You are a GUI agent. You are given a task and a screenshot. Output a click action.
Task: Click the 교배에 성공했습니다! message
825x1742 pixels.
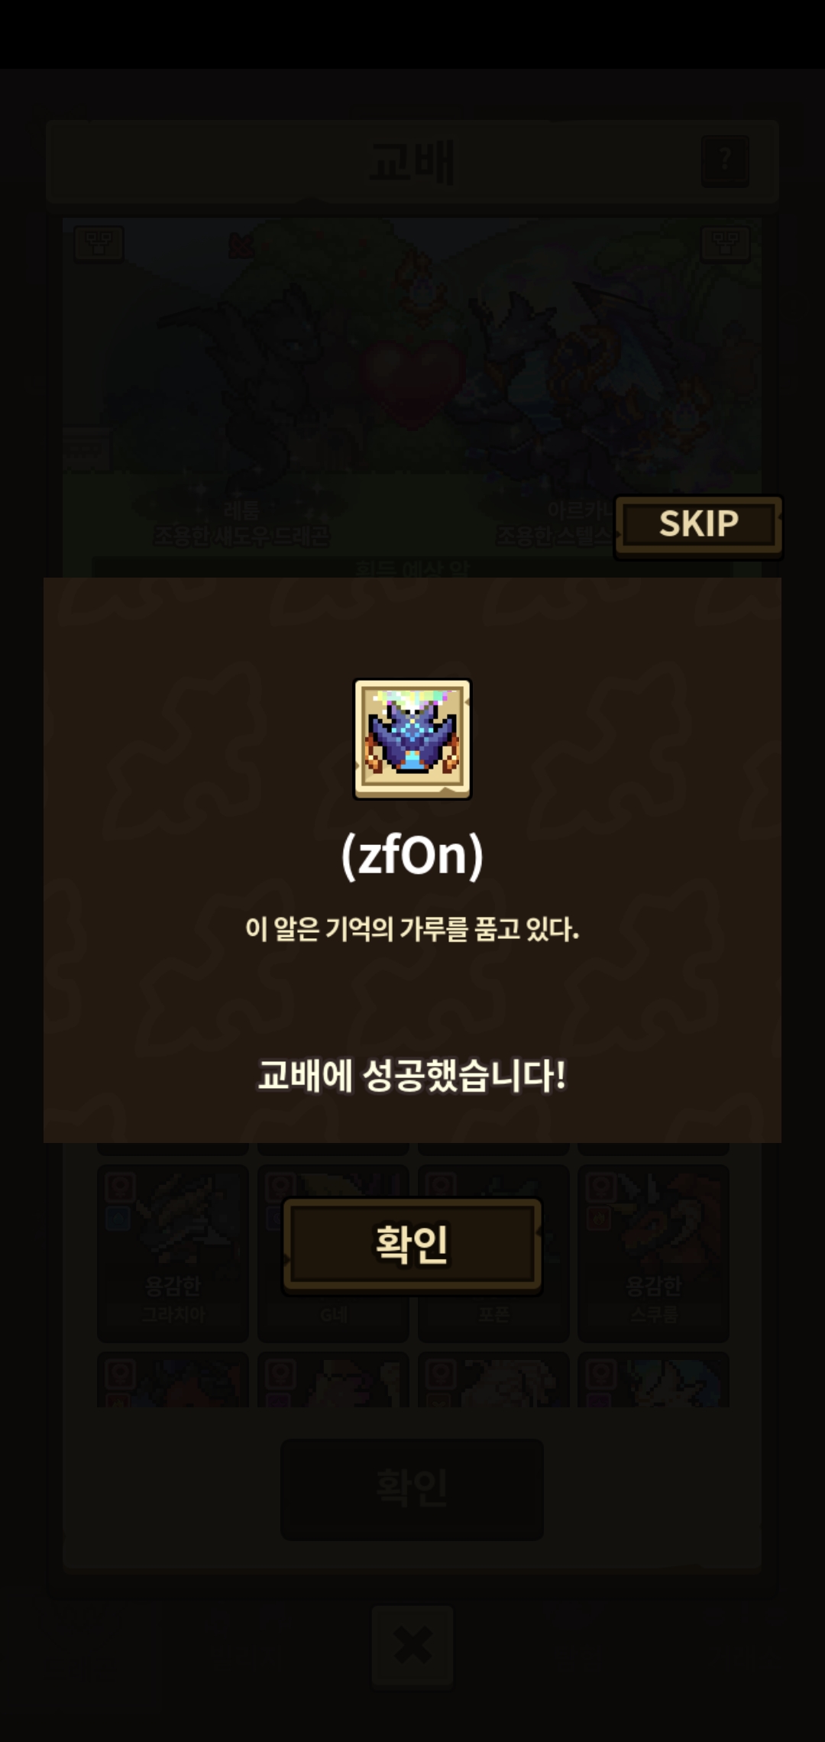pos(412,1076)
